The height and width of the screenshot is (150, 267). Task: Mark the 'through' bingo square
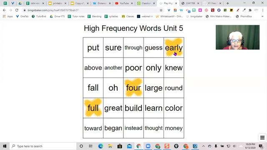(133, 47)
